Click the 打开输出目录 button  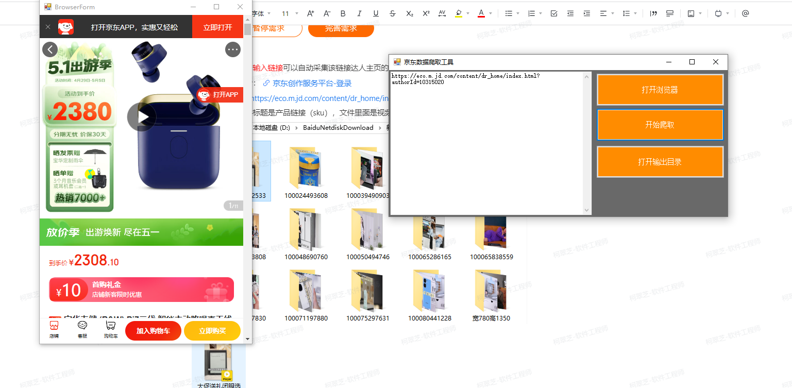pyautogui.click(x=660, y=162)
